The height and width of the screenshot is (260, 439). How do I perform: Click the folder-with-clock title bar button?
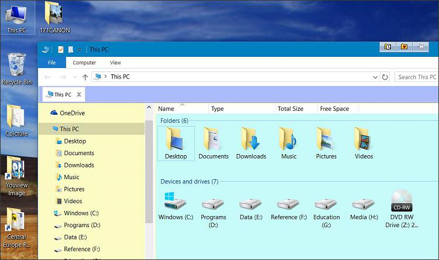point(387,47)
